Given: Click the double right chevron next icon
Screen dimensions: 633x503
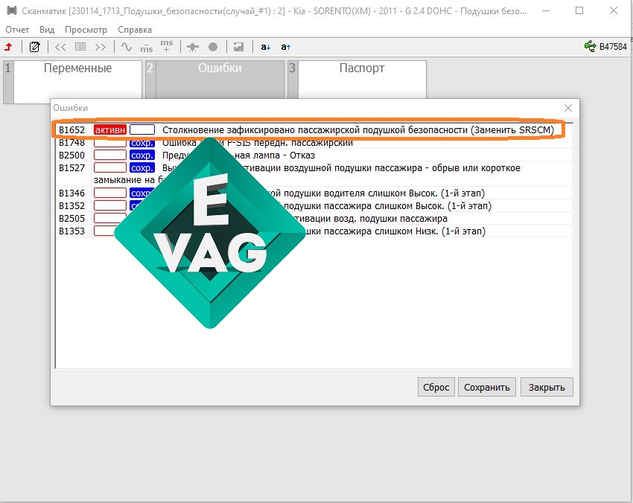Looking at the screenshot, I should [x=101, y=47].
